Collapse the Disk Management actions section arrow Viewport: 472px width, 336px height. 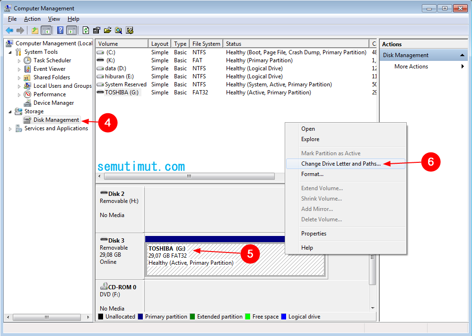pyautogui.click(x=462, y=55)
